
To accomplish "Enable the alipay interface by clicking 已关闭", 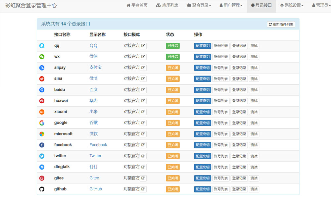I will [172, 68].
